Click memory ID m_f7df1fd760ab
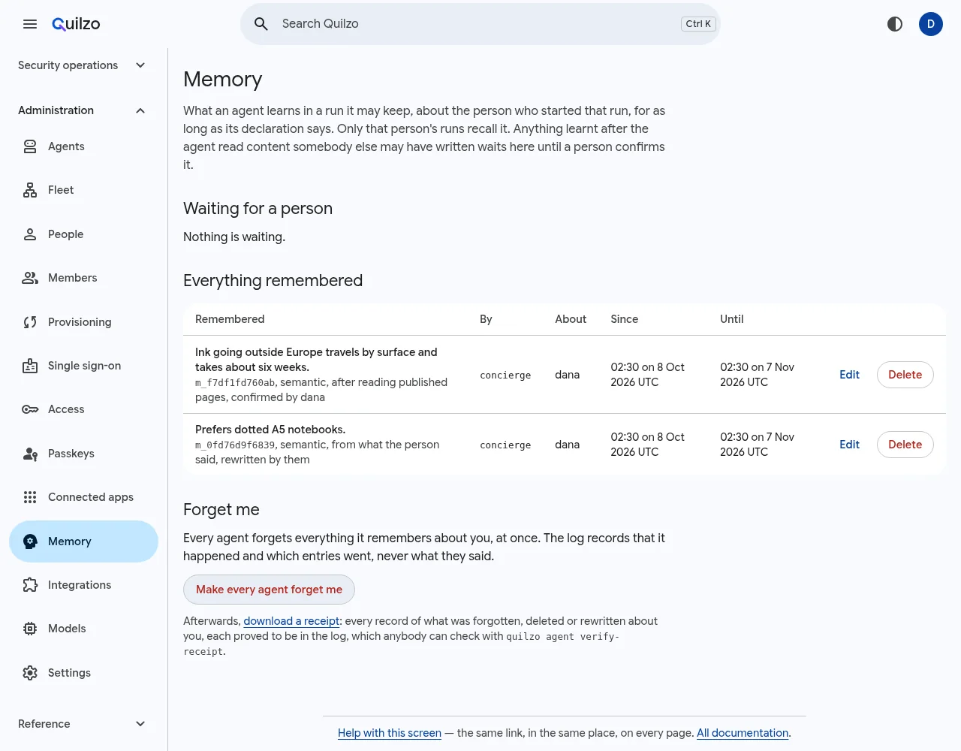This screenshot has height=751, width=961. click(x=235, y=383)
